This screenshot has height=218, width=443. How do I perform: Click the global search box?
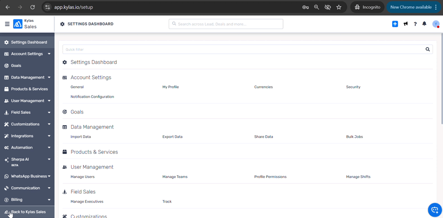click(226, 24)
